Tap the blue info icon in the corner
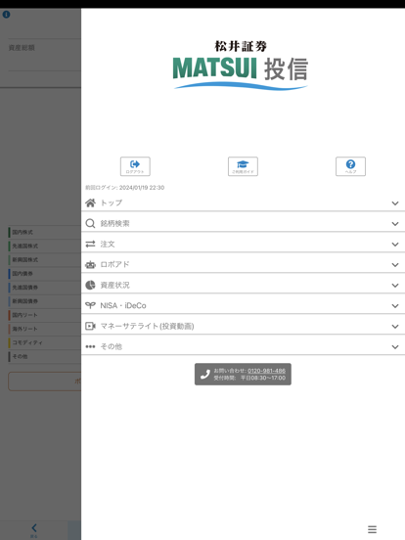 point(6,15)
